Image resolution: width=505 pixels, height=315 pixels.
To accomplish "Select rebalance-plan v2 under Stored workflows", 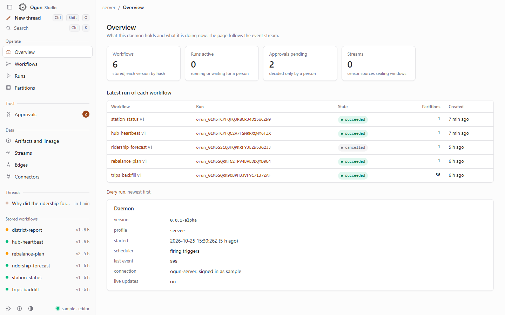I will [x=47, y=254].
